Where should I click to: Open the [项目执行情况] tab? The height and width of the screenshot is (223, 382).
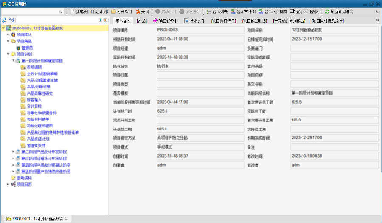coord(223,20)
